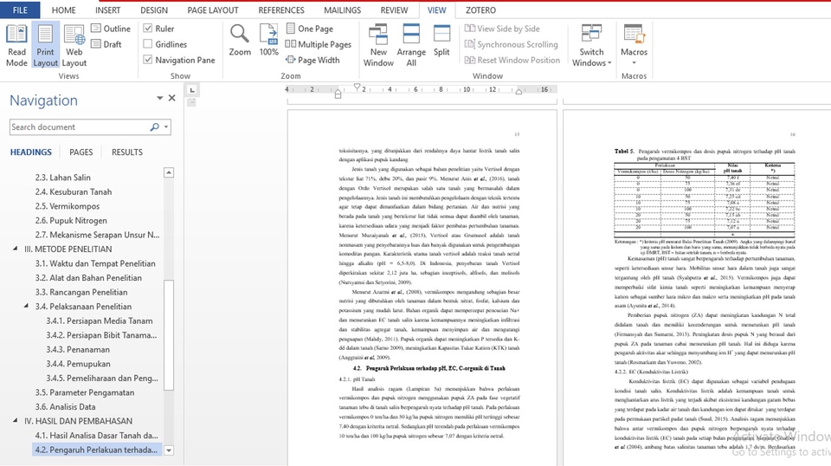Open the Zoom dialog

click(x=240, y=41)
